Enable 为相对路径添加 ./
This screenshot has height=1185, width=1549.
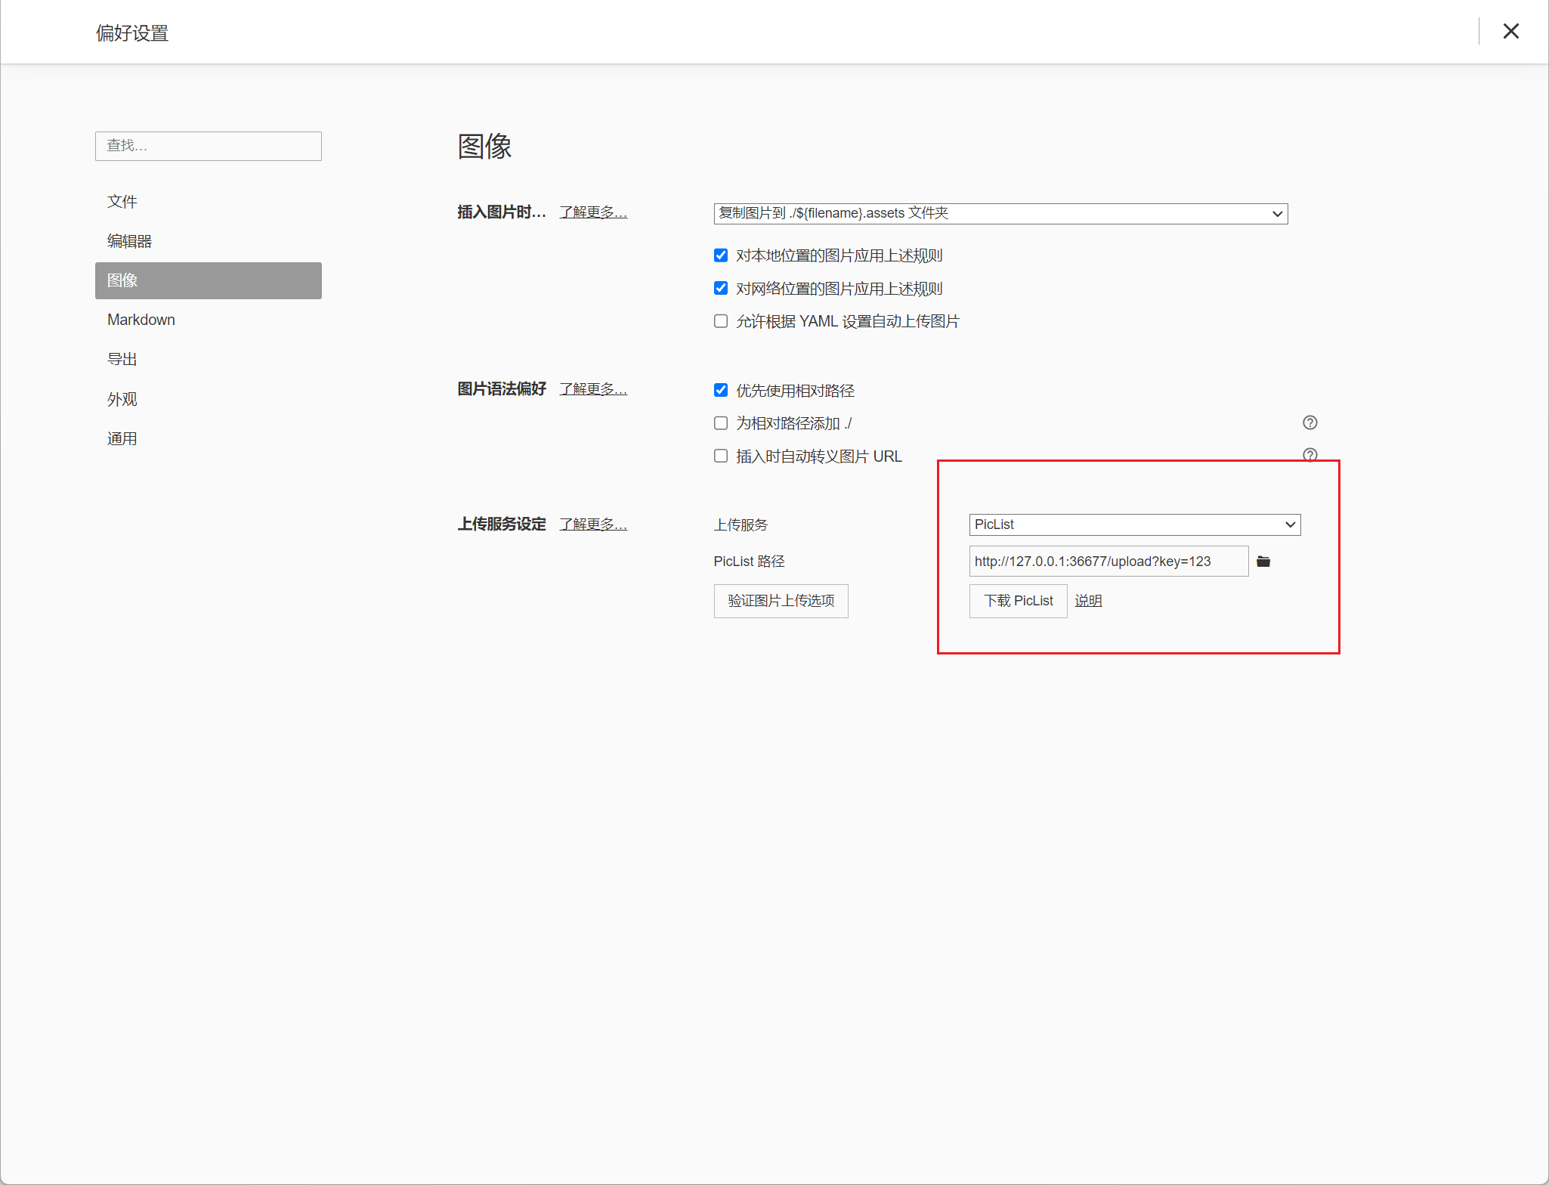click(721, 422)
